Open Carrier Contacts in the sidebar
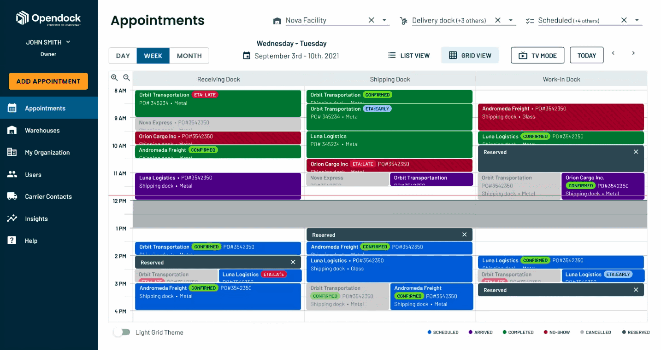The width and height of the screenshot is (661, 350). [49, 196]
